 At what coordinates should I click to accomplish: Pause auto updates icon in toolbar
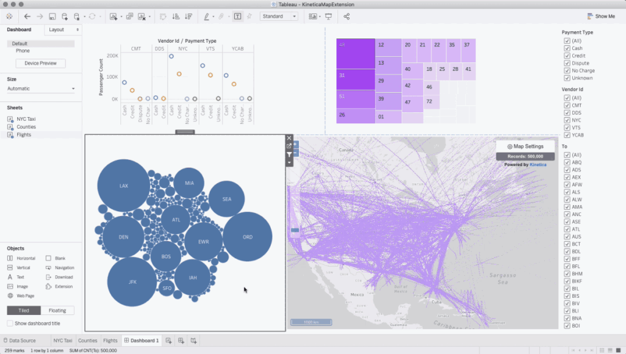click(76, 16)
